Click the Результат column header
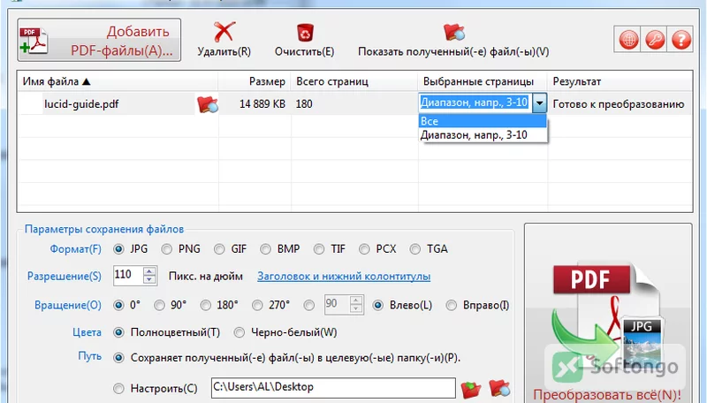 coord(620,81)
